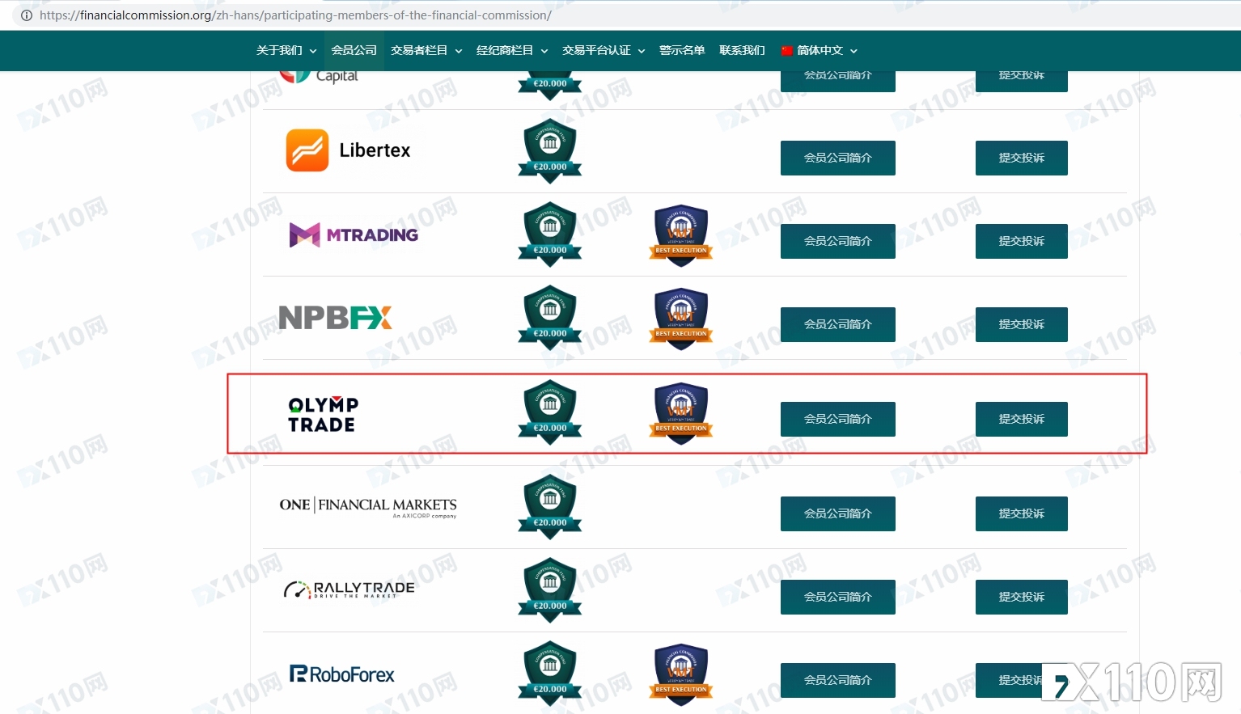Click the RALLYTRADE logo
This screenshot has width=1241, height=714.
coord(348,589)
